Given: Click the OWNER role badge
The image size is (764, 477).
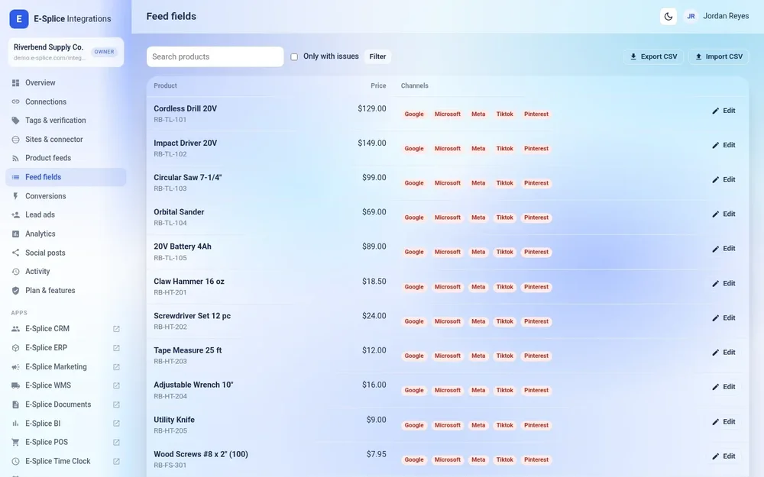Looking at the screenshot, I should (104, 52).
